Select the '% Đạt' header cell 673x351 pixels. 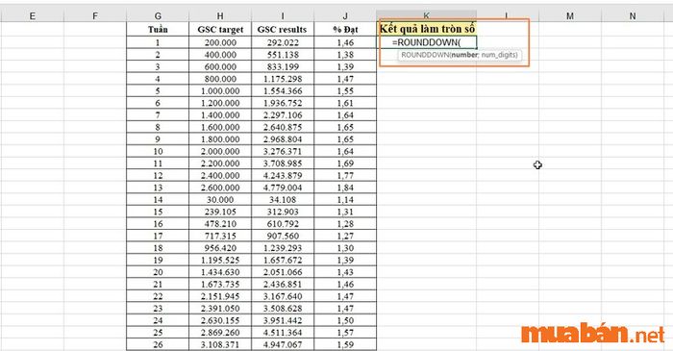point(345,30)
